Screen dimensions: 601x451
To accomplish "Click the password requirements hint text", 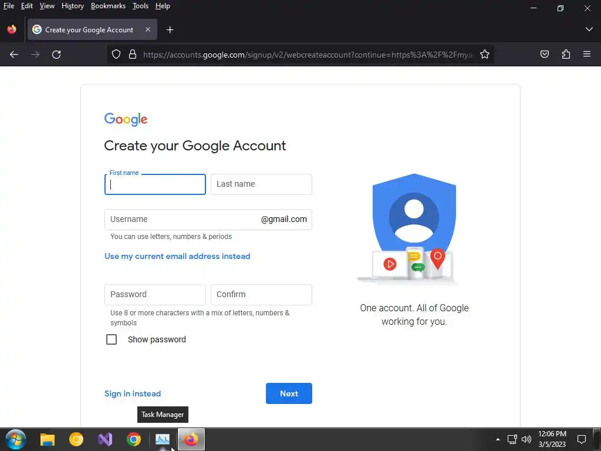I will [200, 318].
